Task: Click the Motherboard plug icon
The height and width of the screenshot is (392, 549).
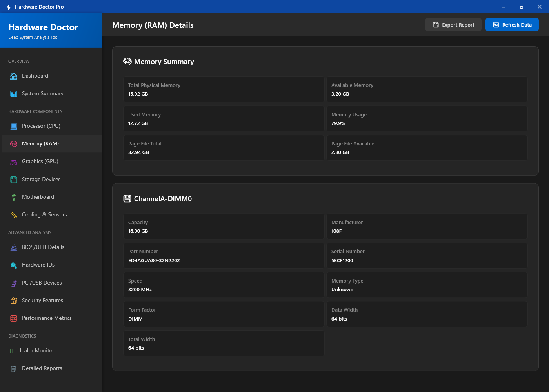Action: tap(14, 197)
